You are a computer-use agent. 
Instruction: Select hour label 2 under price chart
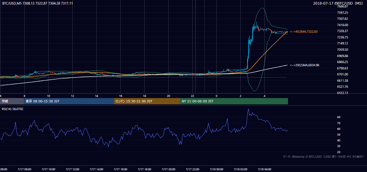click(x=241, y=96)
